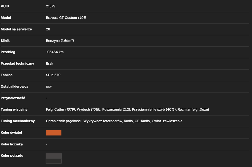The height and width of the screenshot is (167, 252).
Task: Click the VUID value 21579
Action: coord(51,6)
